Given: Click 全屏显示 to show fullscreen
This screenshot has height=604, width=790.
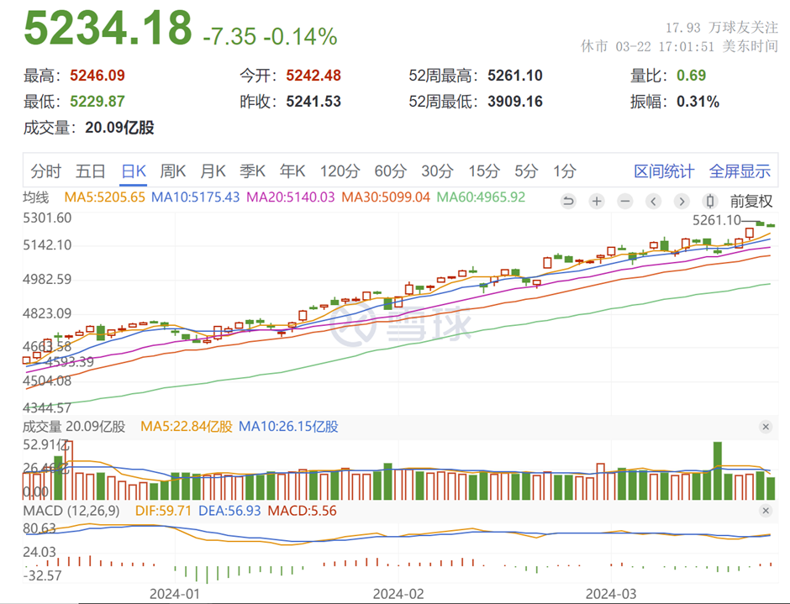Looking at the screenshot, I should click(740, 171).
